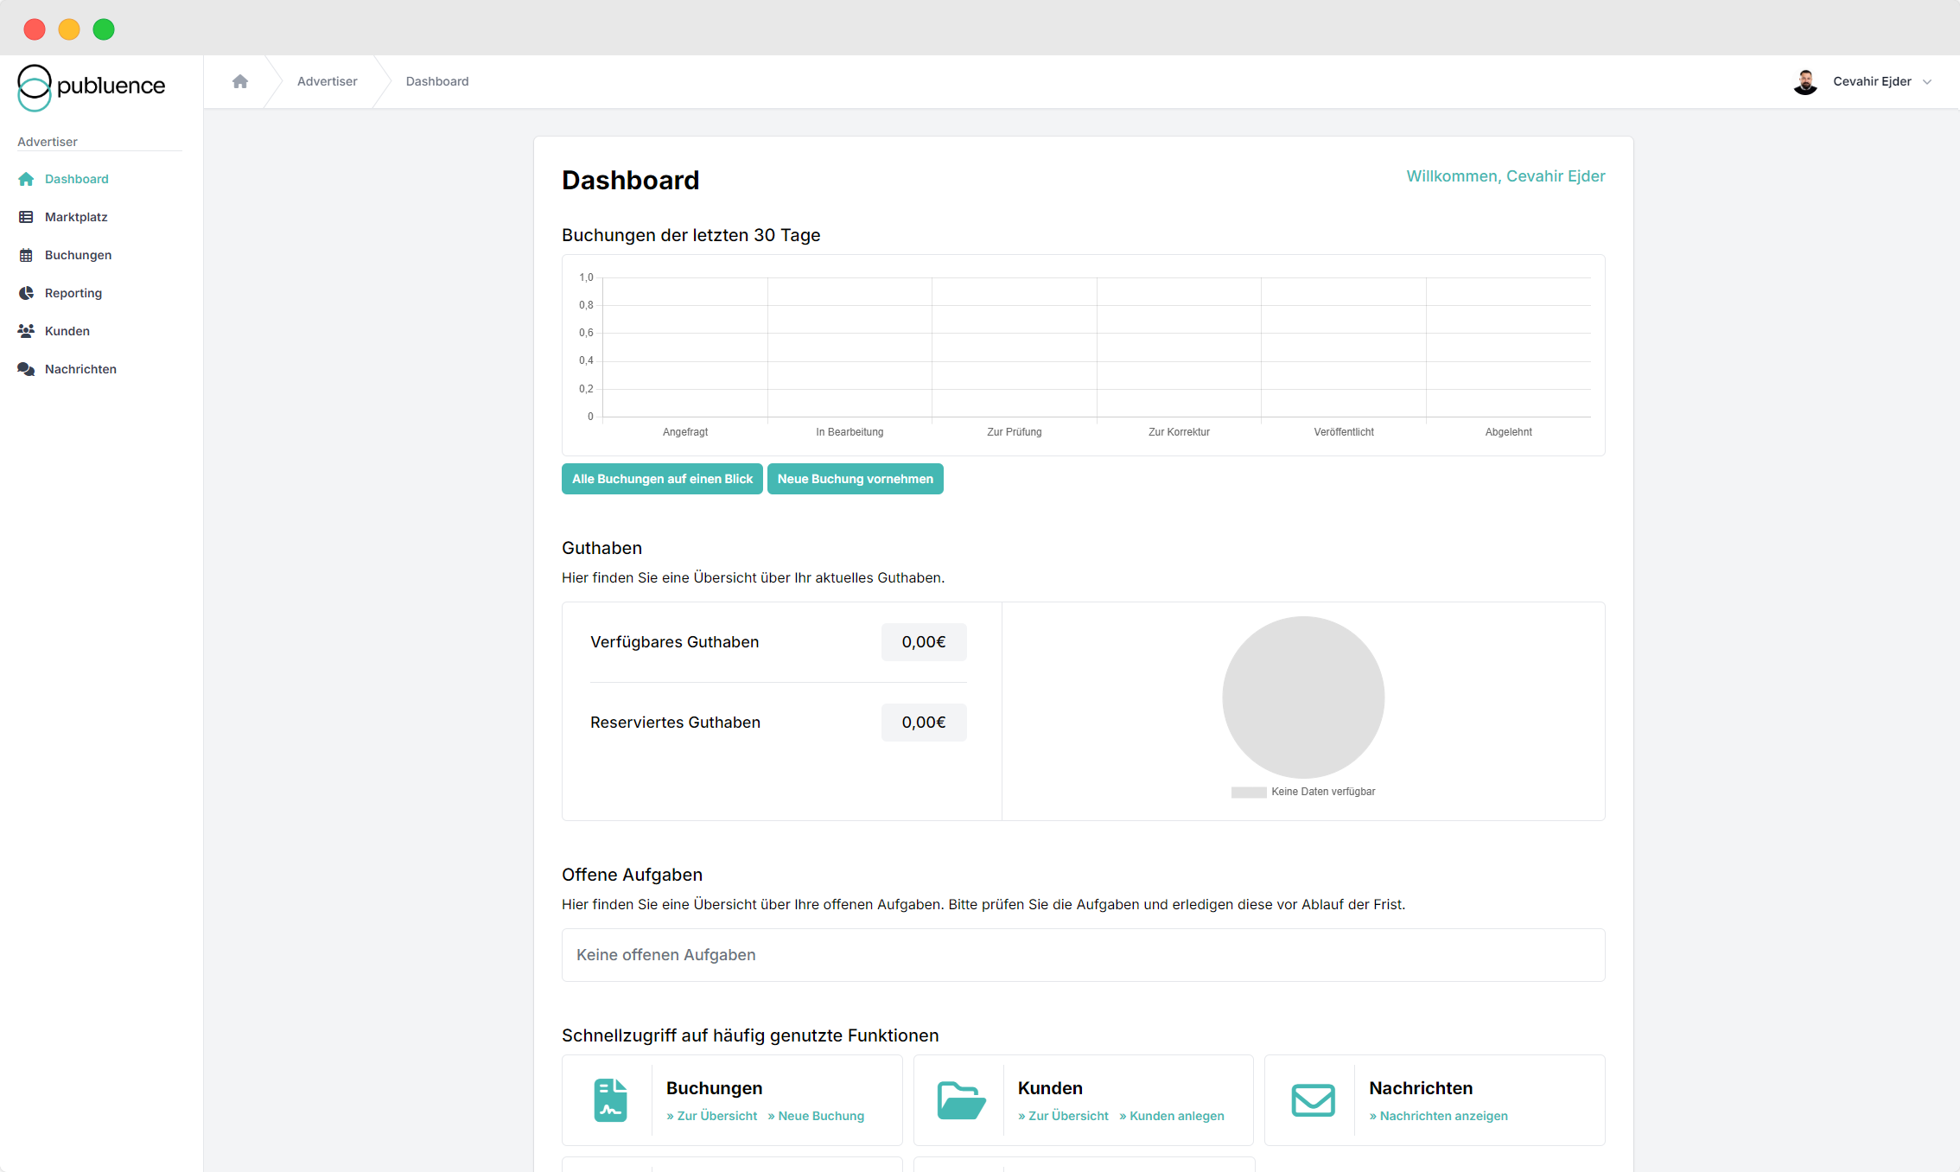Click Alle Buchungen auf einen Blick button
This screenshot has height=1172, width=1960.
click(x=662, y=479)
